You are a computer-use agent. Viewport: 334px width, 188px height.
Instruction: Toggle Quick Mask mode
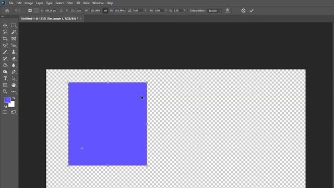pyautogui.click(x=5, y=112)
